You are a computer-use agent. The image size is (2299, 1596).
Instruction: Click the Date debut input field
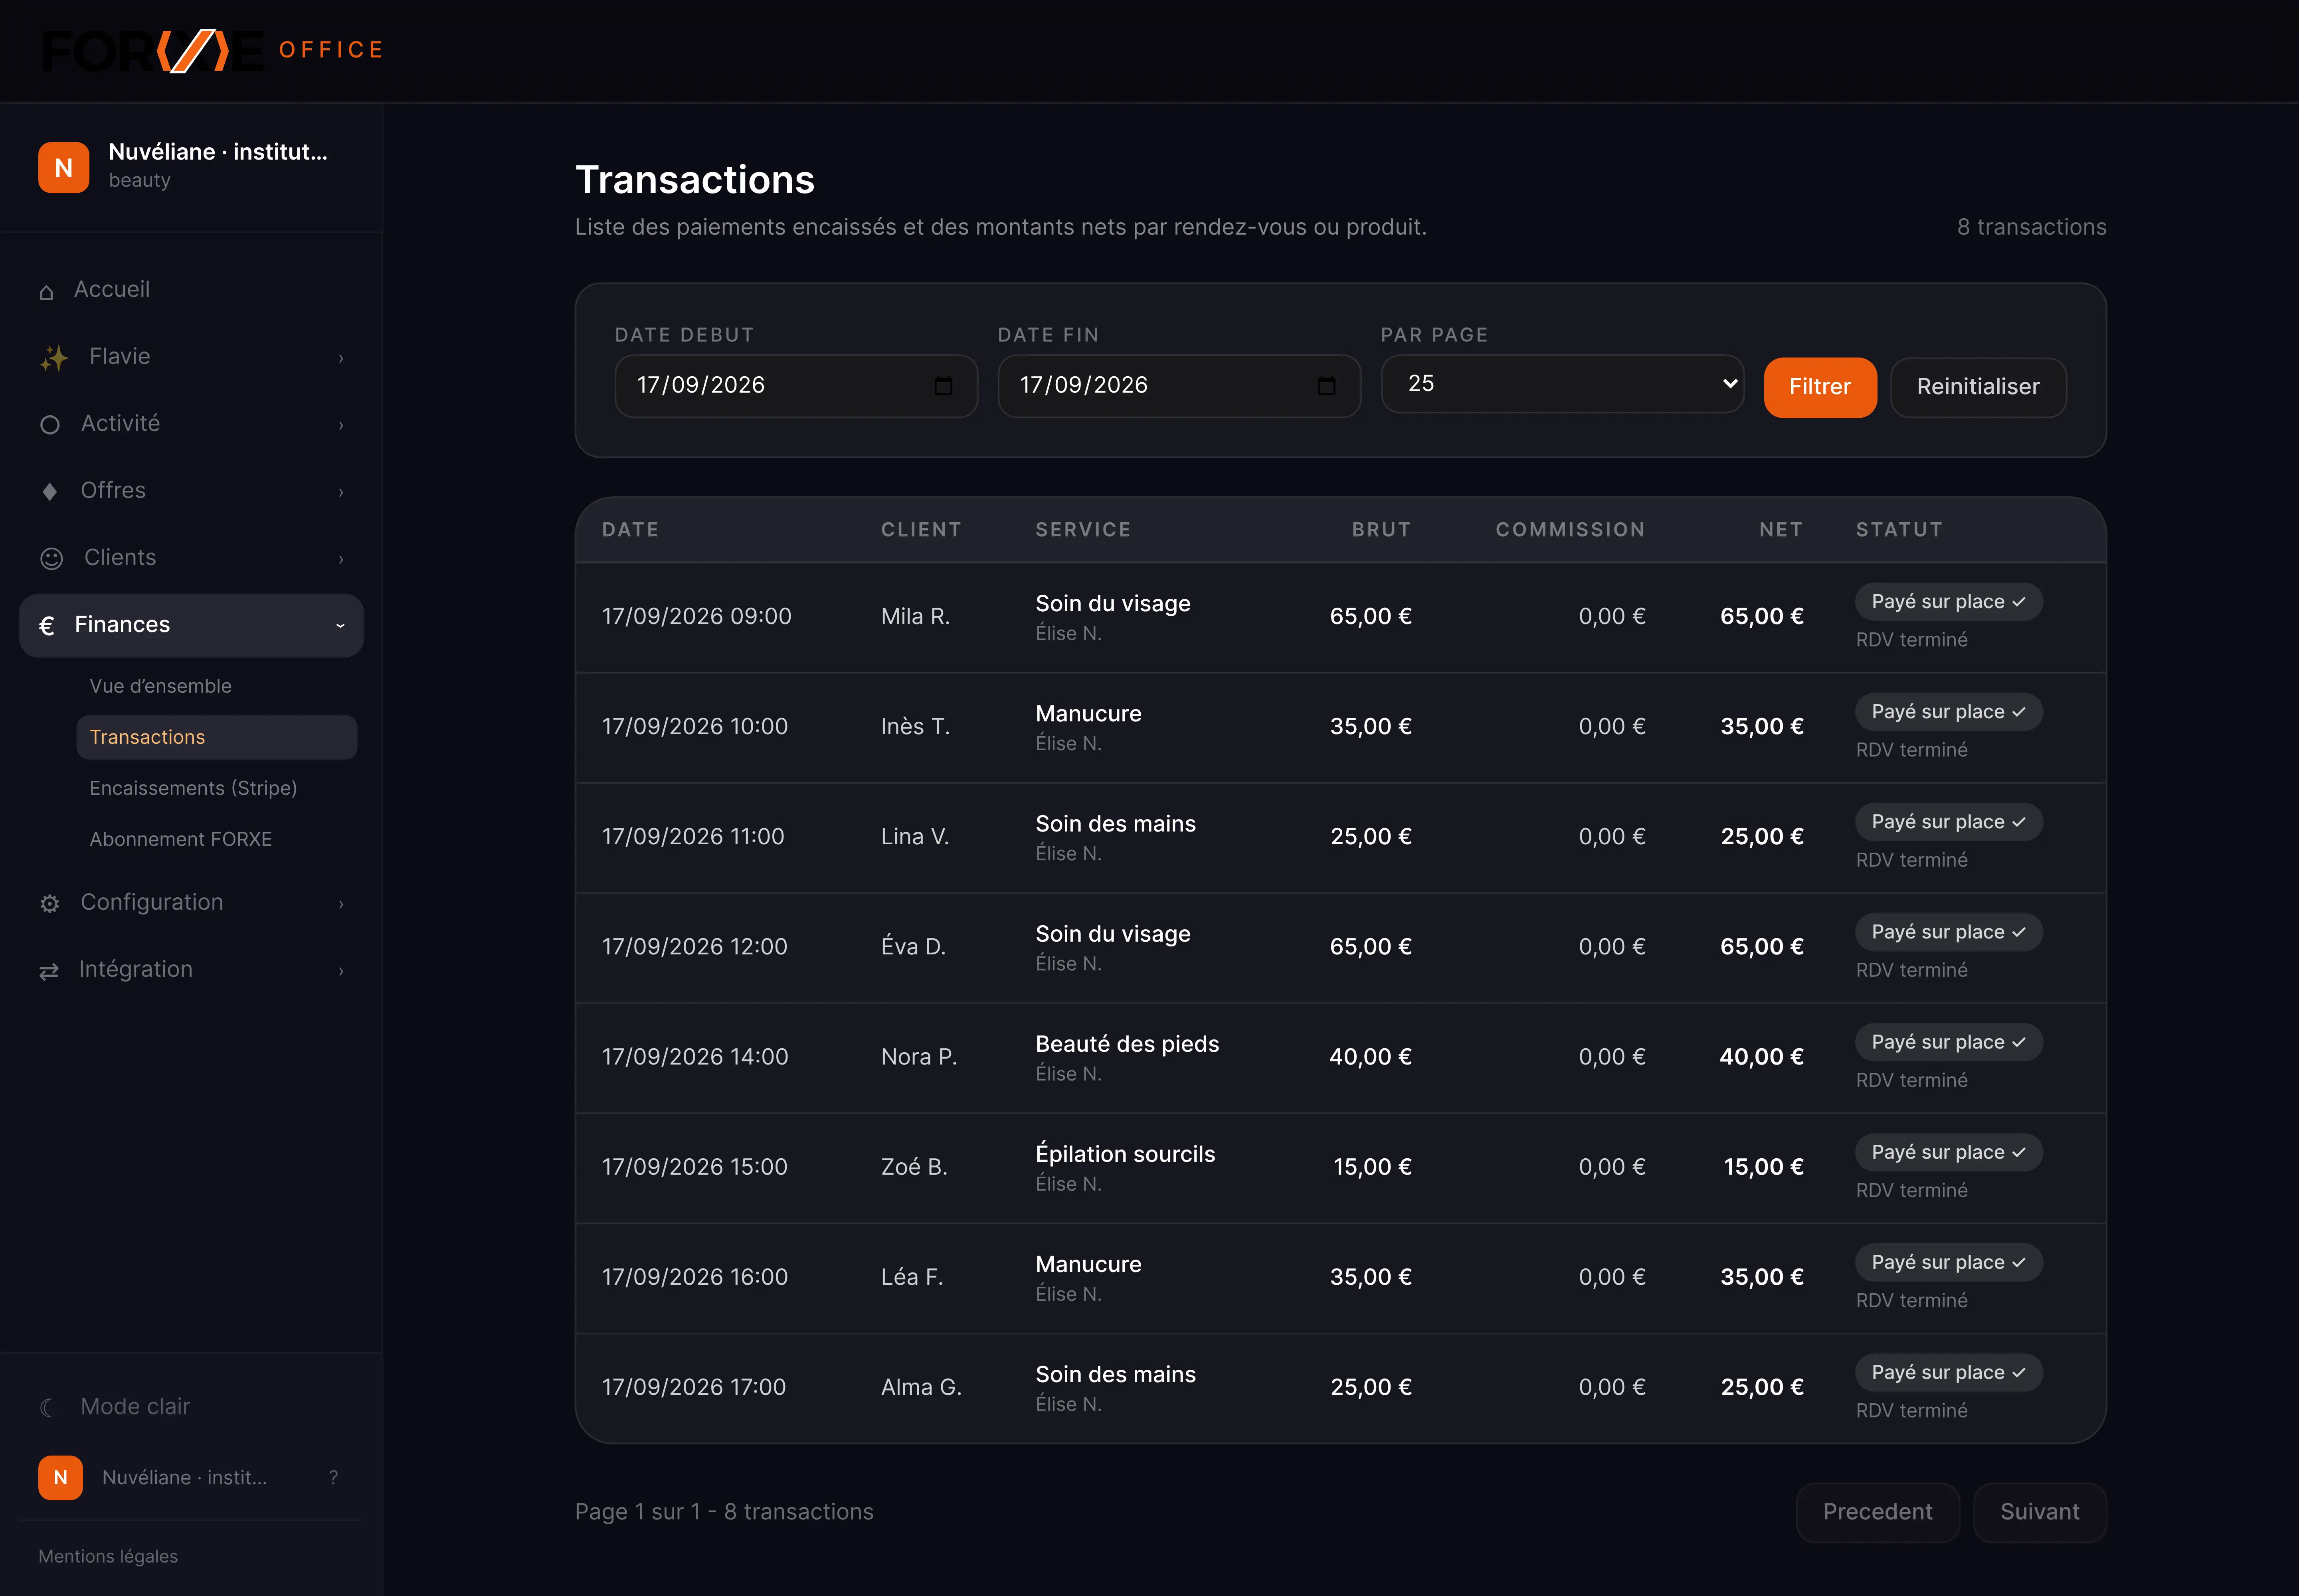click(795, 386)
